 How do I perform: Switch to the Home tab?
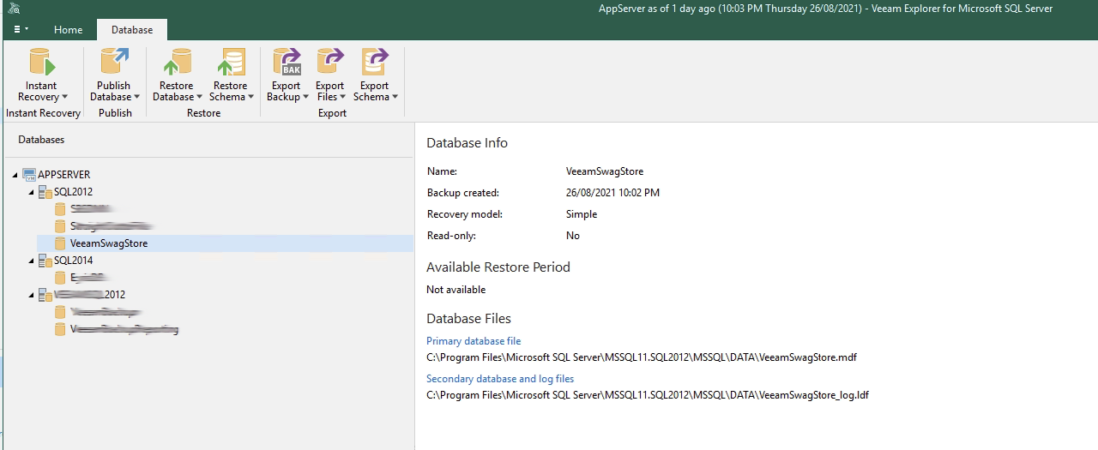pos(68,30)
